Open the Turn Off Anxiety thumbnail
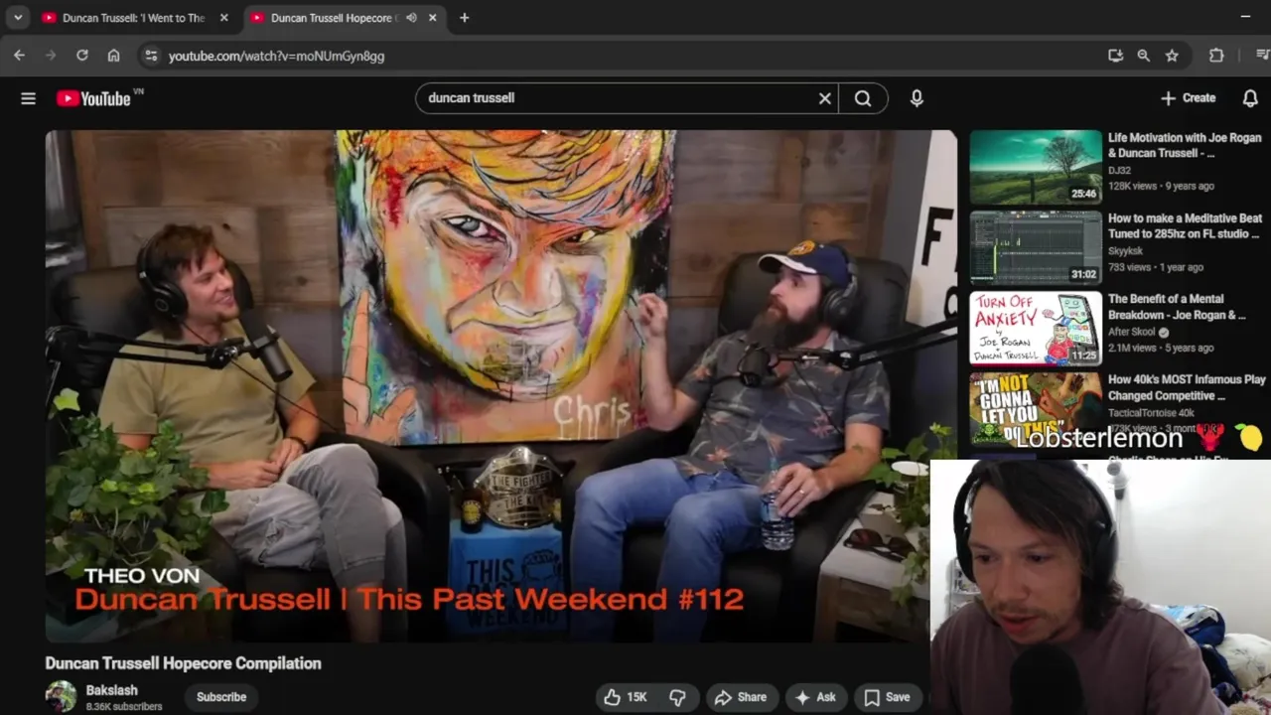This screenshot has width=1271, height=715. (x=1036, y=328)
